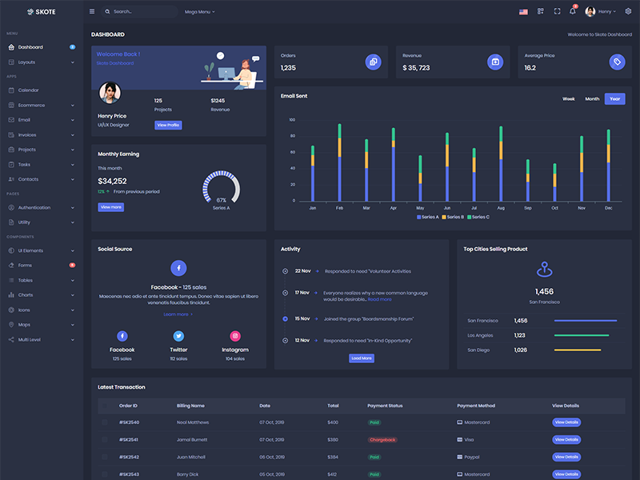Open the Mega Menu dropdown
Viewport: 640px width, 480px height.
click(x=199, y=12)
